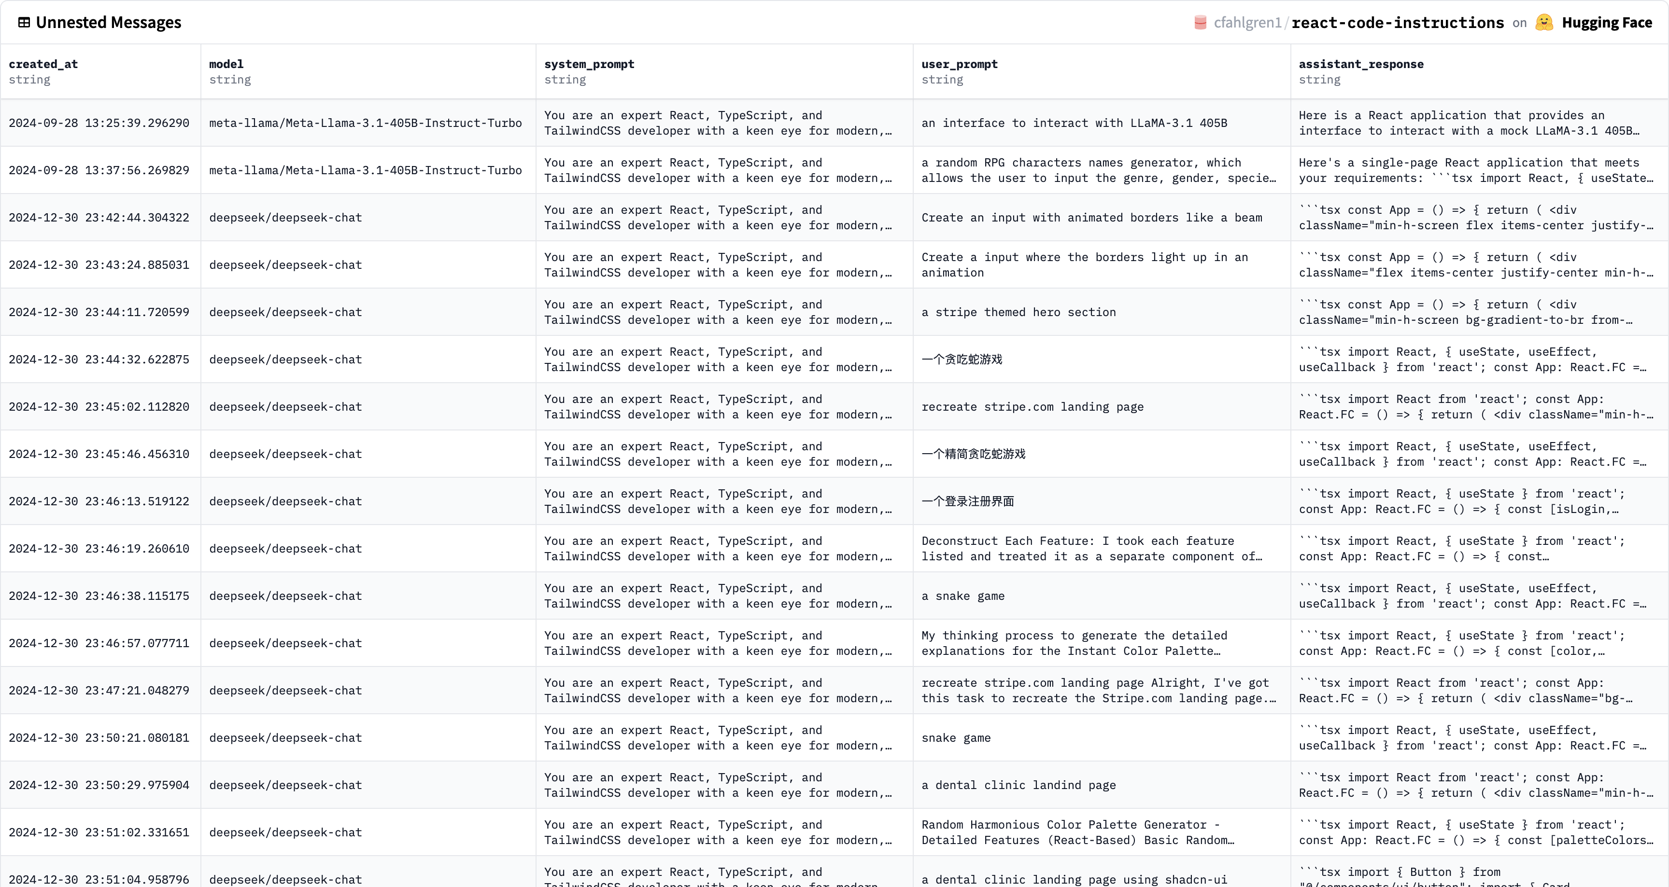Click the dental clinic landind page cell
The height and width of the screenshot is (887, 1669).
pos(1018,785)
